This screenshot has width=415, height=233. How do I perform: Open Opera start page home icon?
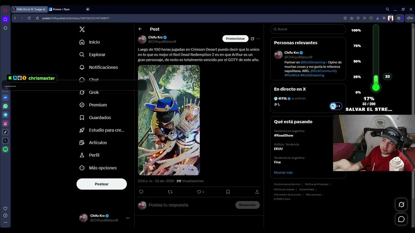5,19
